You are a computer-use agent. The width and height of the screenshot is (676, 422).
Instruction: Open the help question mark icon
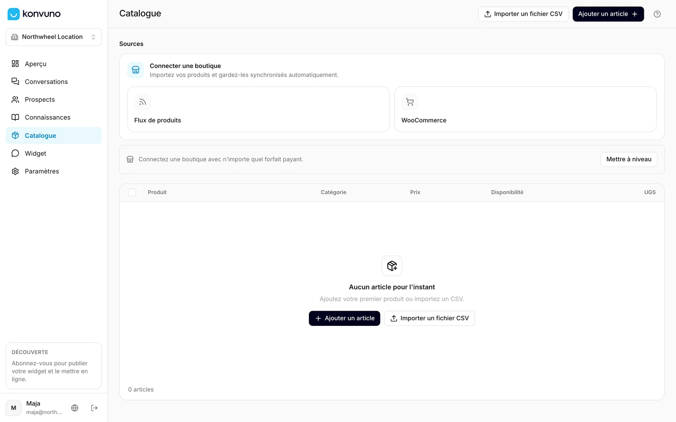point(657,14)
